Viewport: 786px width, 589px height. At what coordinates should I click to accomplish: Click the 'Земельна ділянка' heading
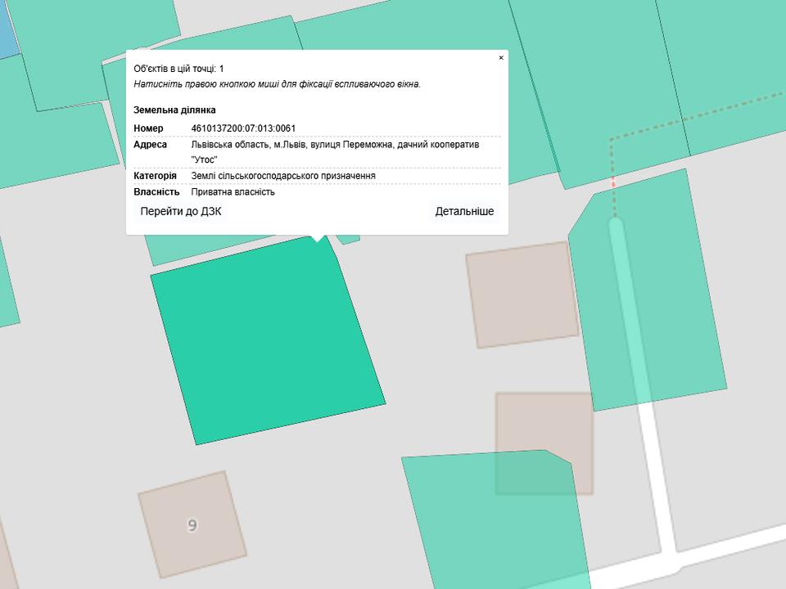[x=174, y=110]
